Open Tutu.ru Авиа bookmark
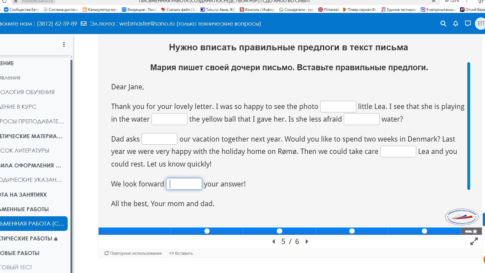This screenshot has width=485, height=273. [218, 10]
